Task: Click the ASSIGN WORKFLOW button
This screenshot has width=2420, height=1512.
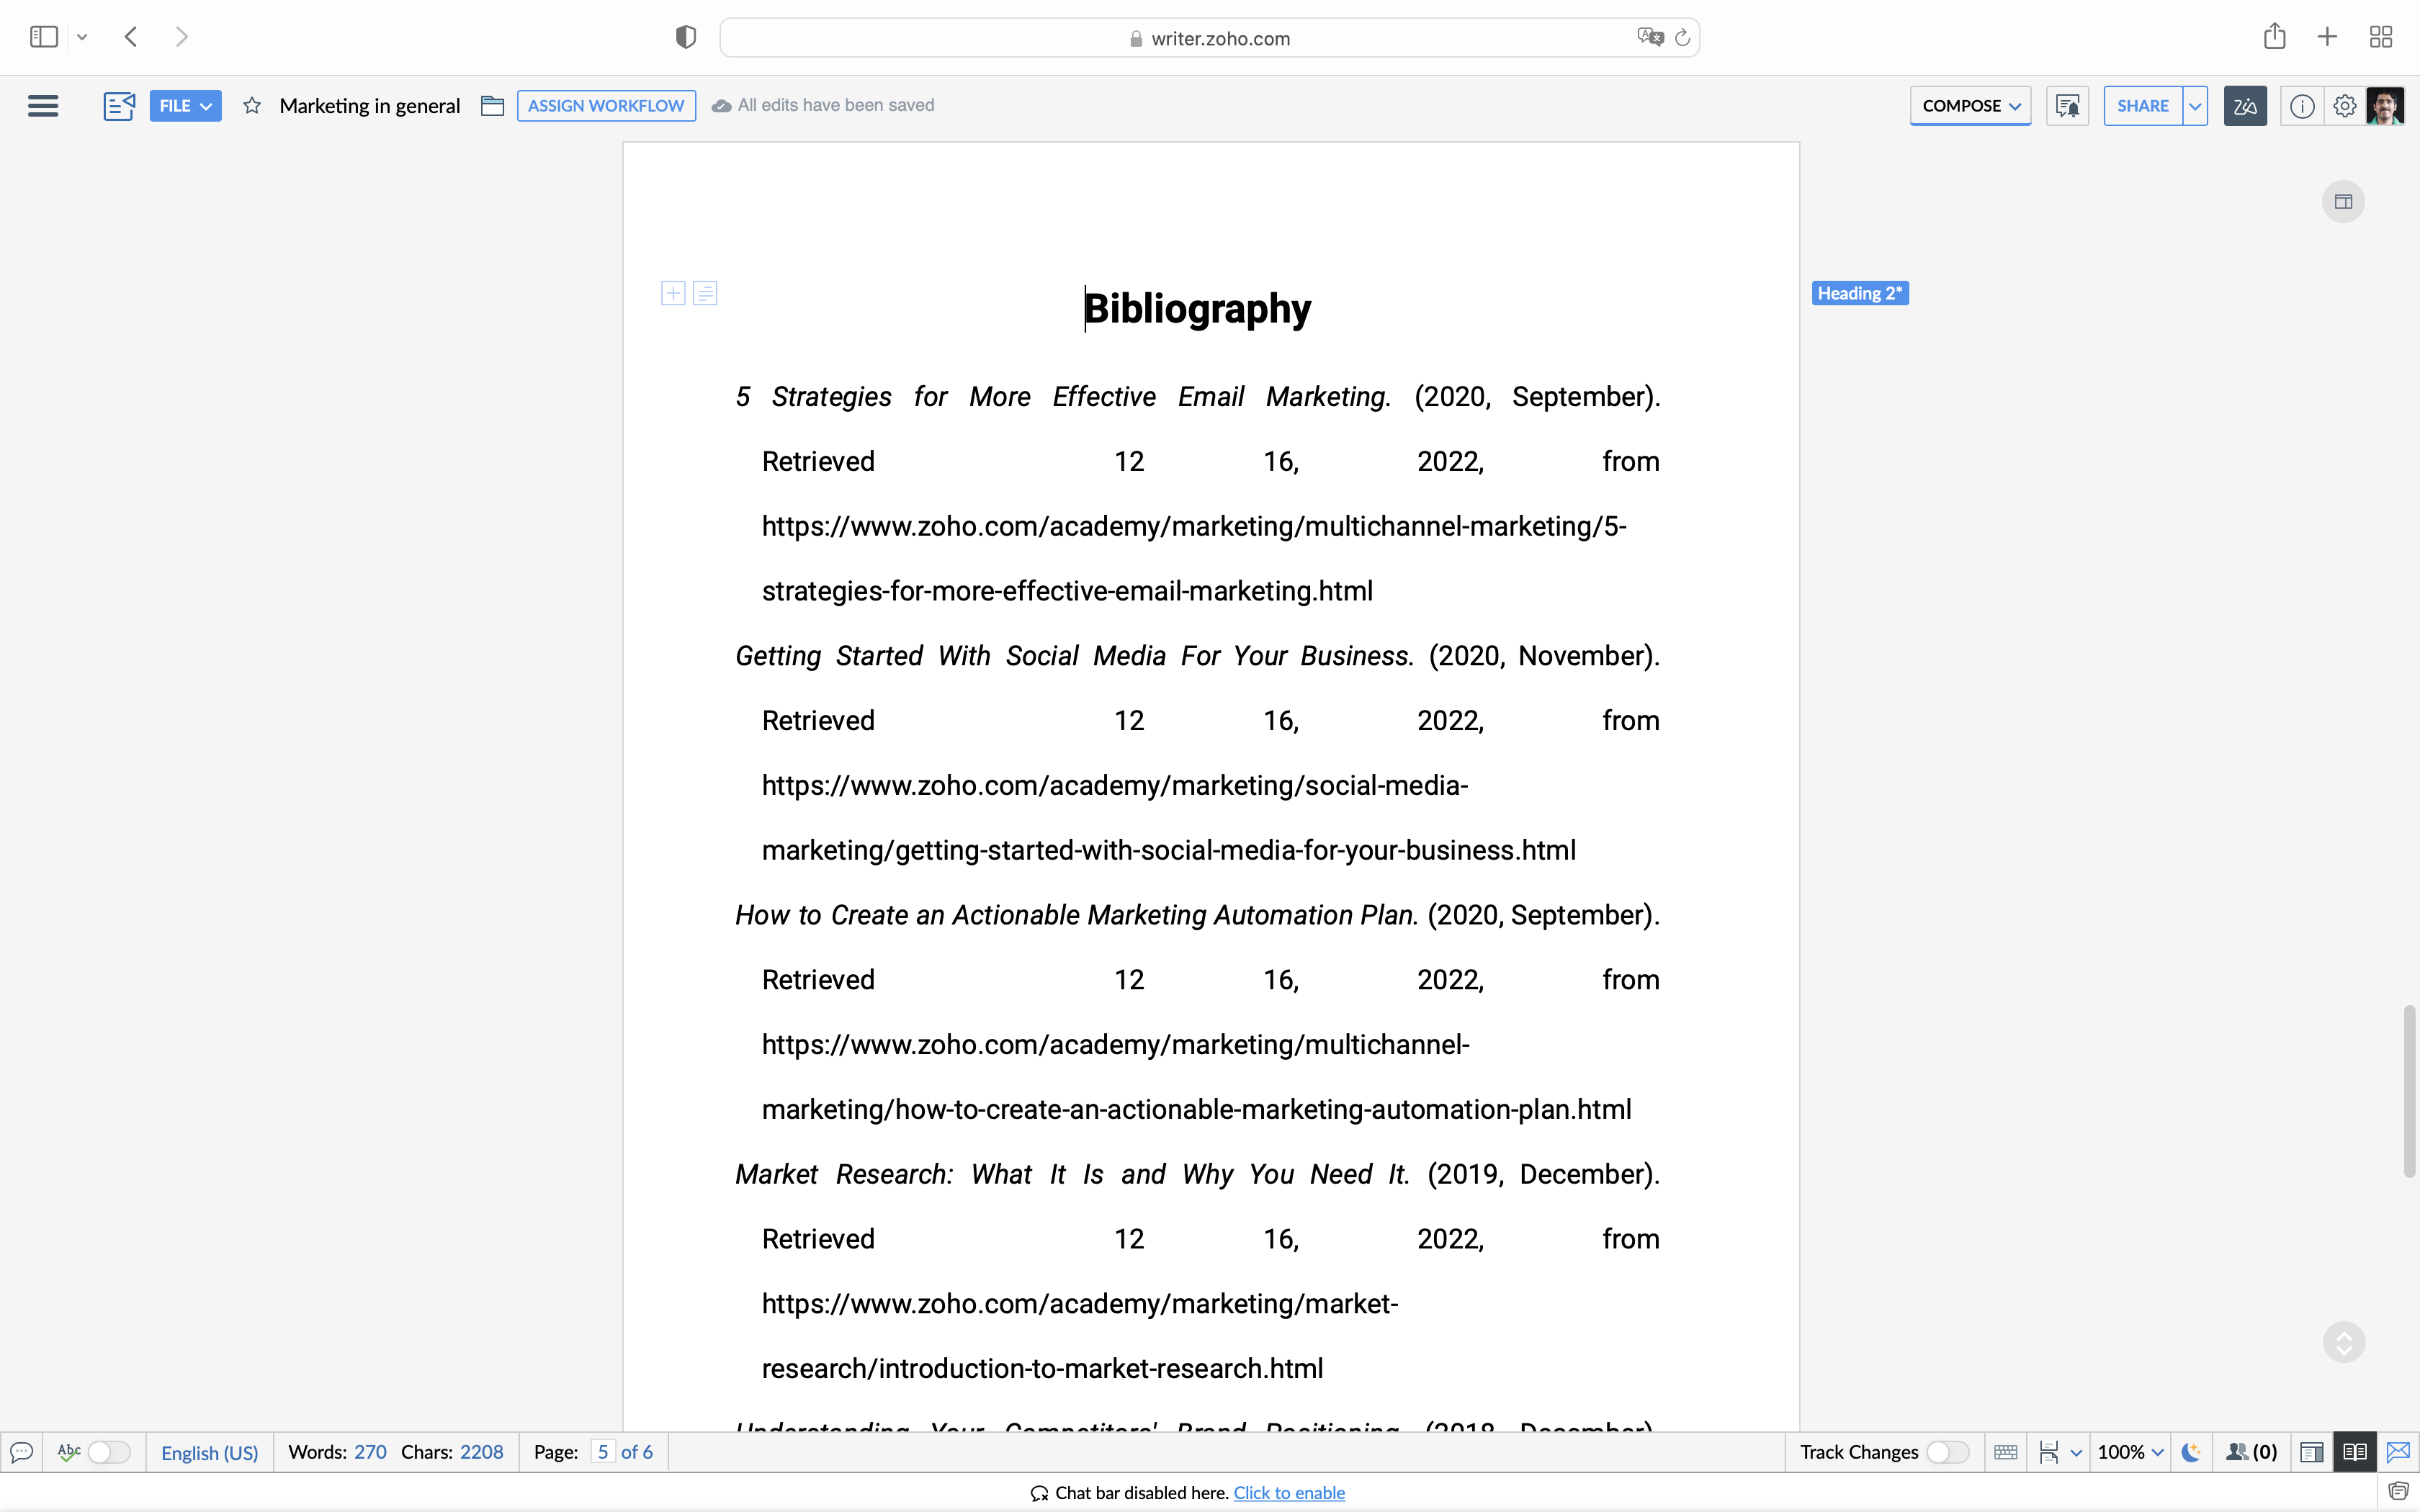Action: [606, 106]
